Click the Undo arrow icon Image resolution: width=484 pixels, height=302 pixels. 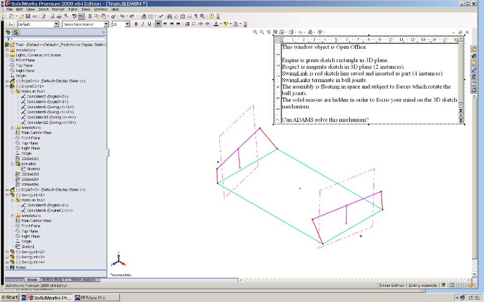point(122,16)
